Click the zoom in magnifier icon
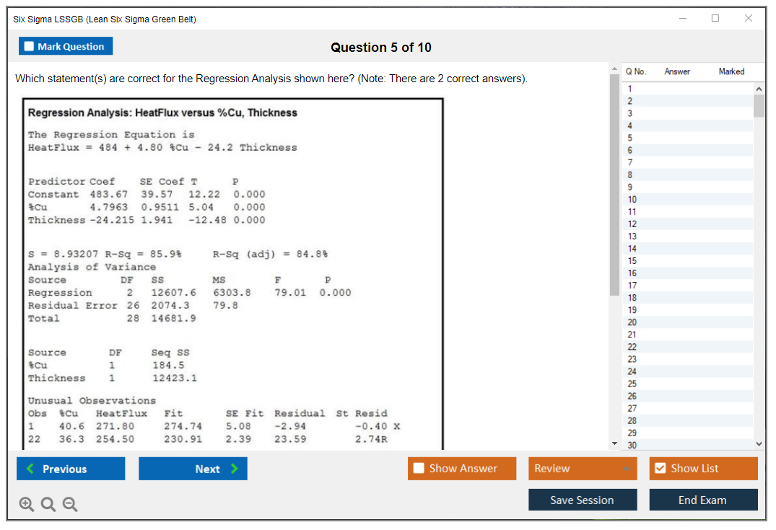This screenshot has height=530, width=776. (26, 505)
